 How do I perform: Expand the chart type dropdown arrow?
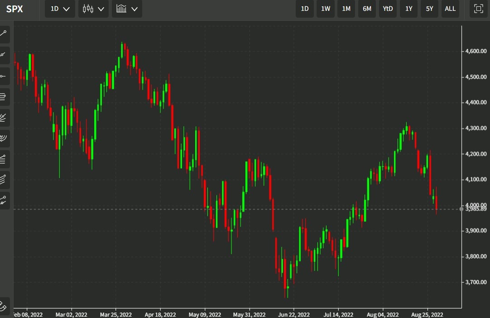(x=101, y=9)
